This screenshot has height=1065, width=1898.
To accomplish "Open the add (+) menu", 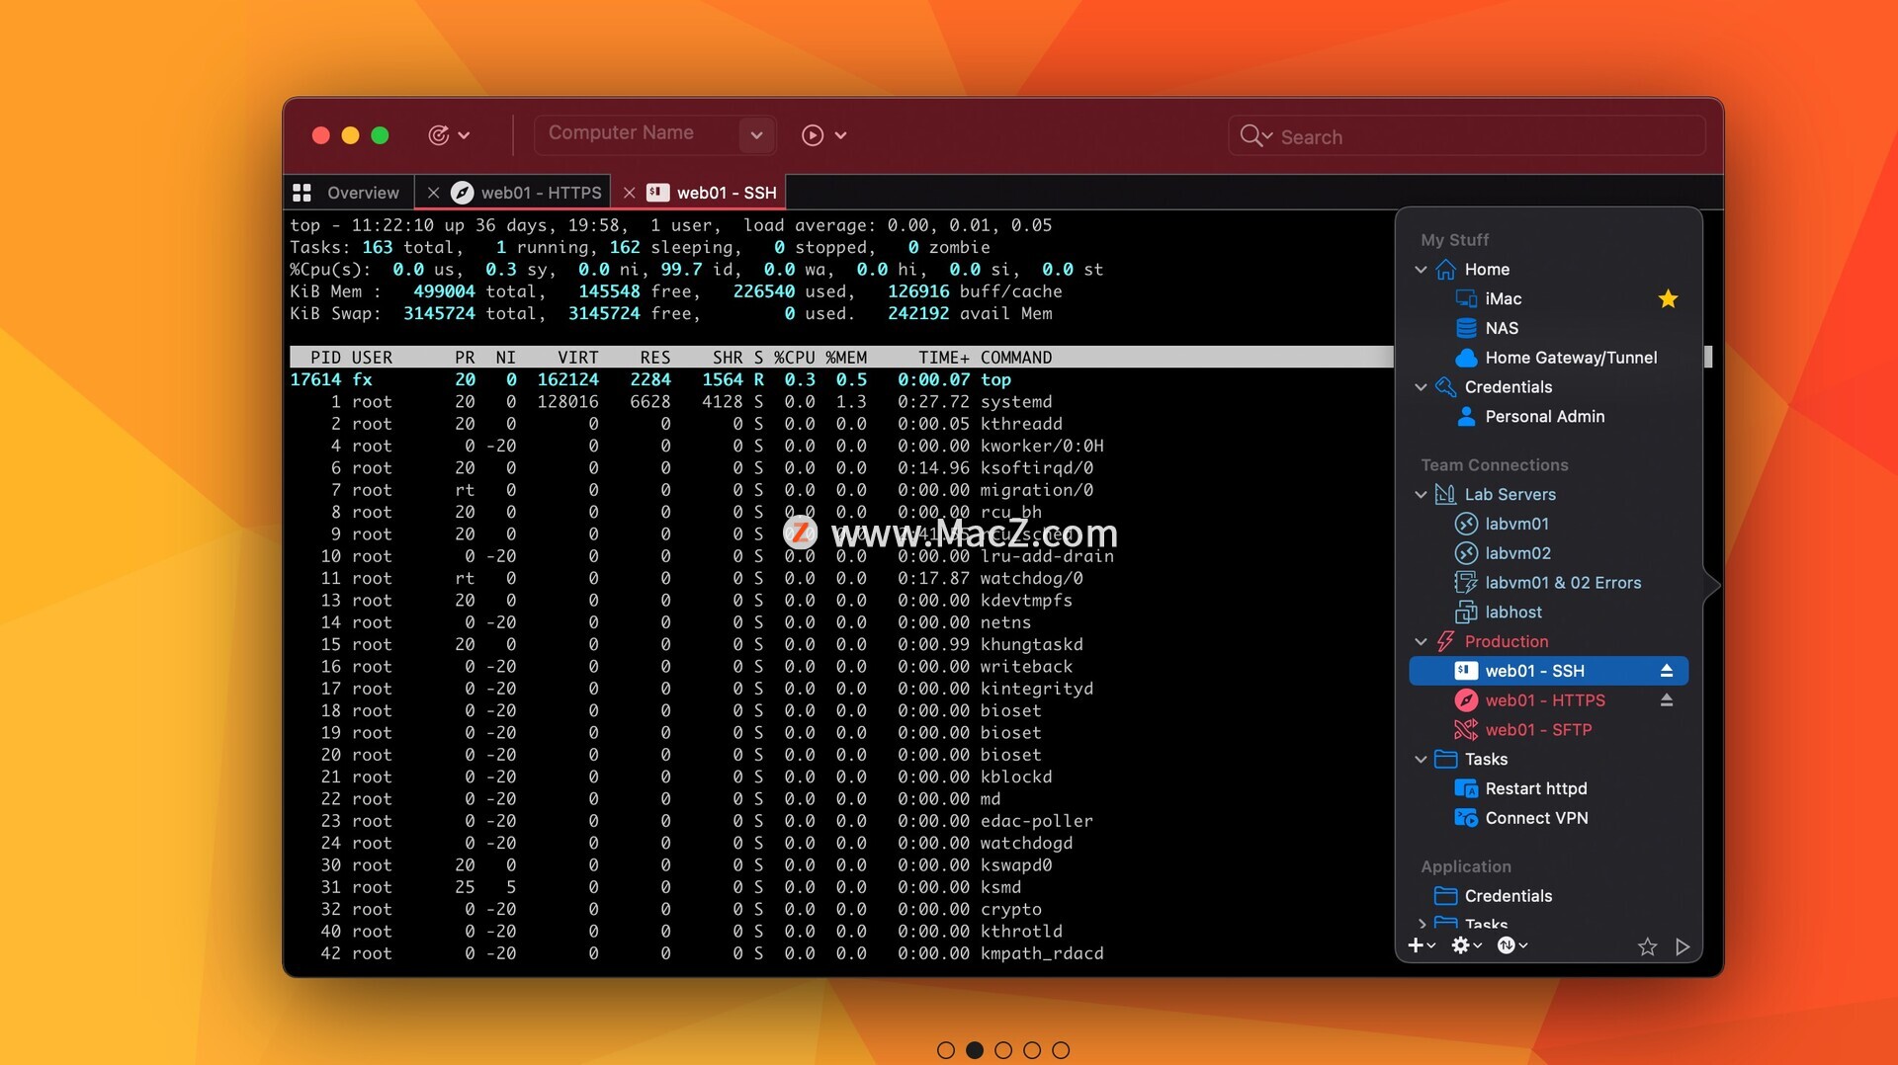I will click(x=1422, y=946).
